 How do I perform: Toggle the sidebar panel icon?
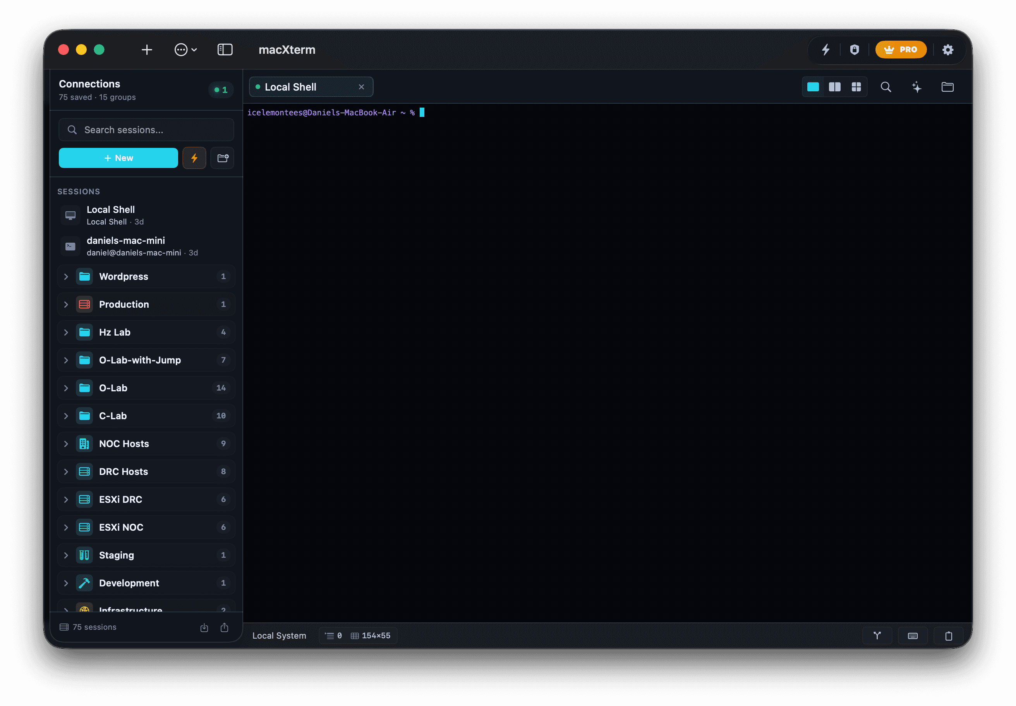(225, 50)
